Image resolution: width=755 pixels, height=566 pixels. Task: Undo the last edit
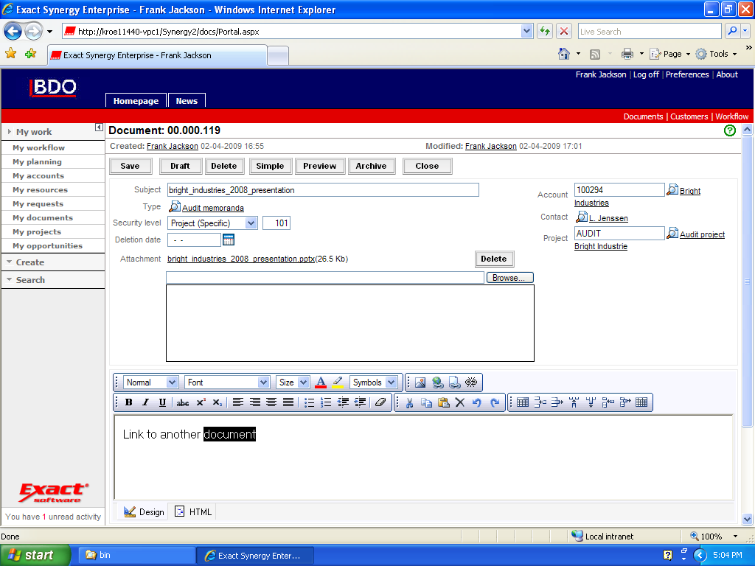pyautogui.click(x=477, y=402)
